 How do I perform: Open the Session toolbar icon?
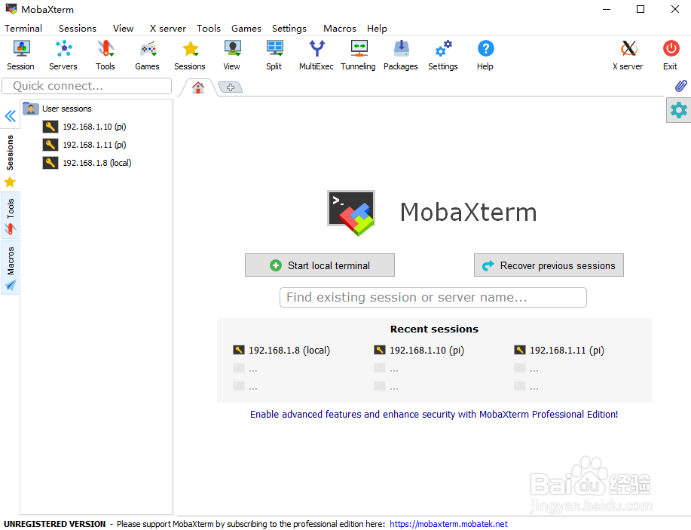pos(20,55)
